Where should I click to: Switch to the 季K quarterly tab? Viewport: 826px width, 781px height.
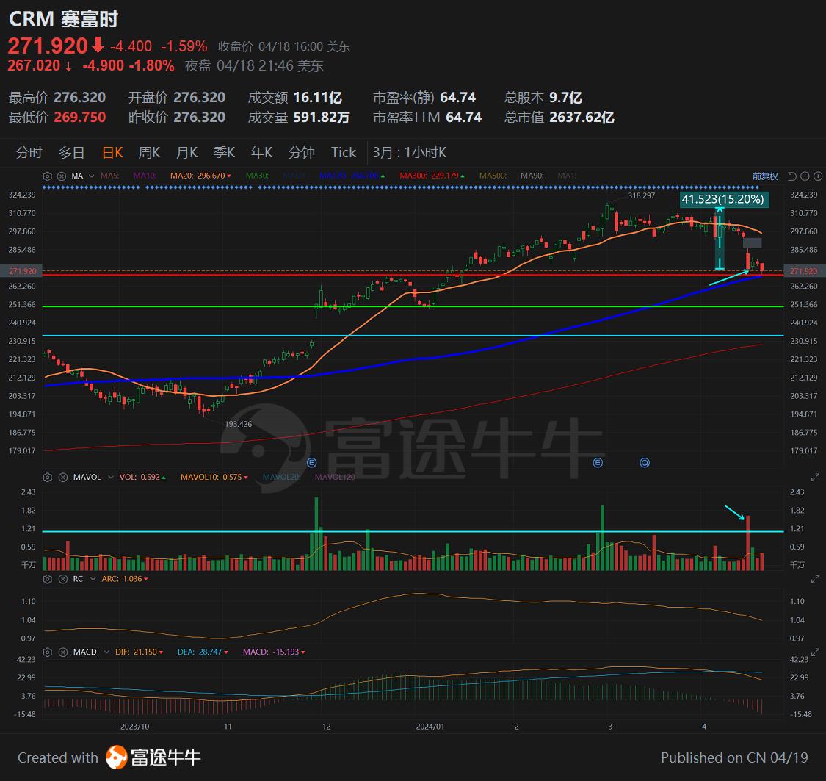click(224, 152)
